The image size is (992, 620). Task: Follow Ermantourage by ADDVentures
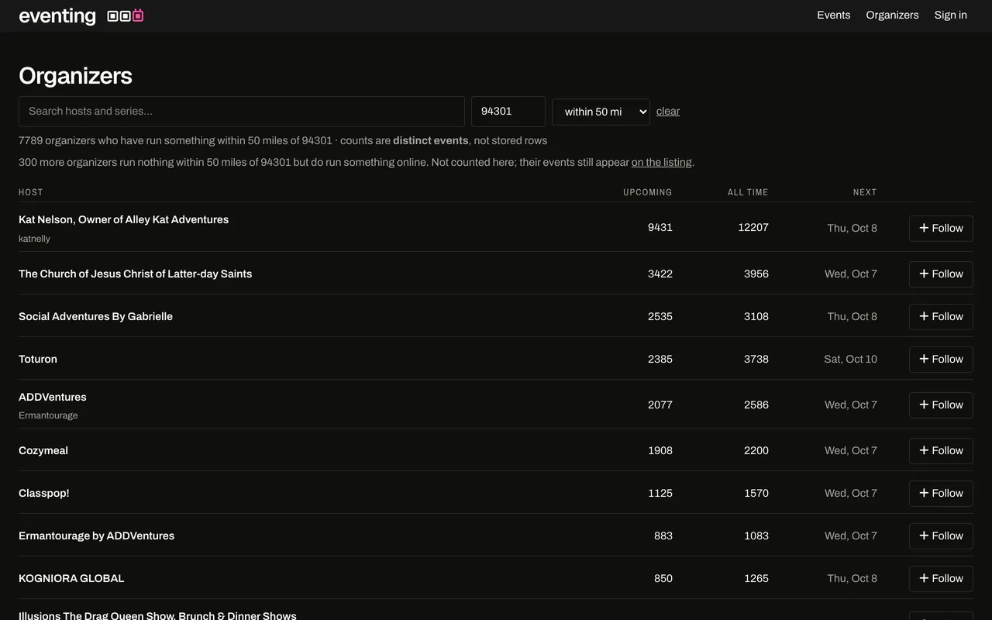coord(941,536)
